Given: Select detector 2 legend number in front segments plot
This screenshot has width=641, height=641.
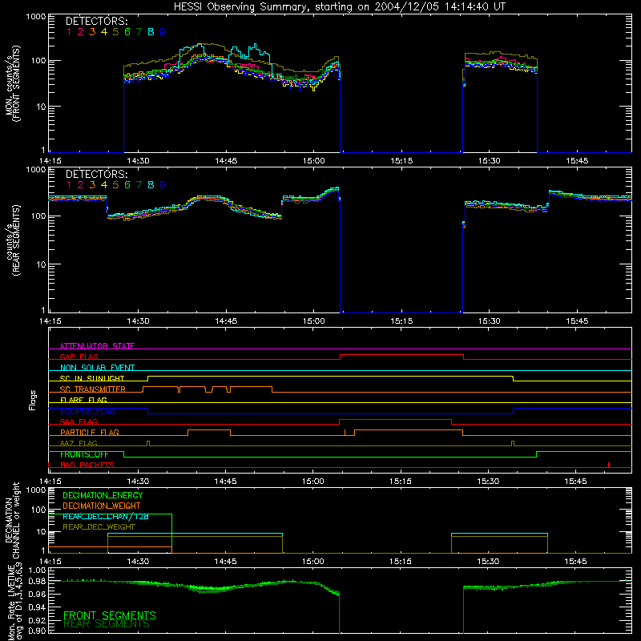Looking at the screenshot, I should click(x=81, y=32).
